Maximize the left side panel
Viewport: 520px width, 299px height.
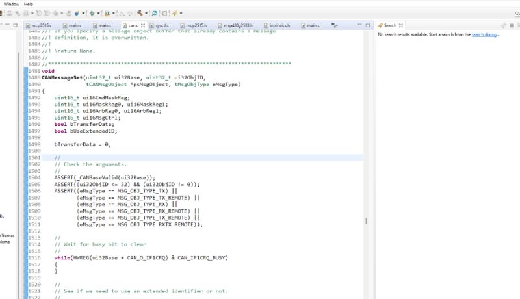(15, 25)
